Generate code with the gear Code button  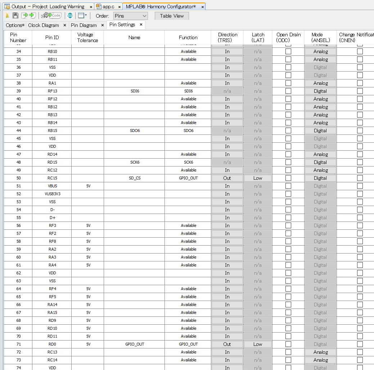click(51, 16)
